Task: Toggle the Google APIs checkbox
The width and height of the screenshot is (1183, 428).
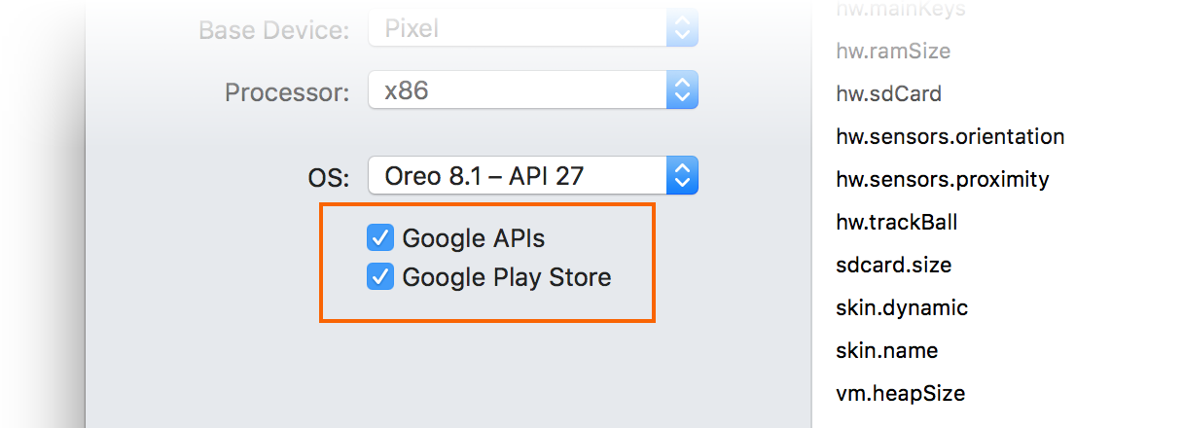Action: coord(379,237)
